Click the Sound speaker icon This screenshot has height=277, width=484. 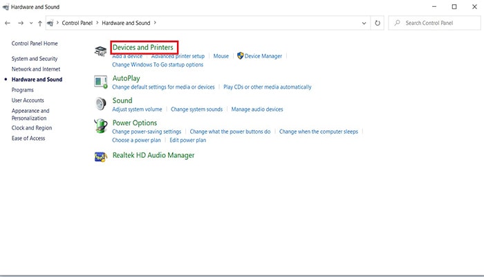point(100,104)
